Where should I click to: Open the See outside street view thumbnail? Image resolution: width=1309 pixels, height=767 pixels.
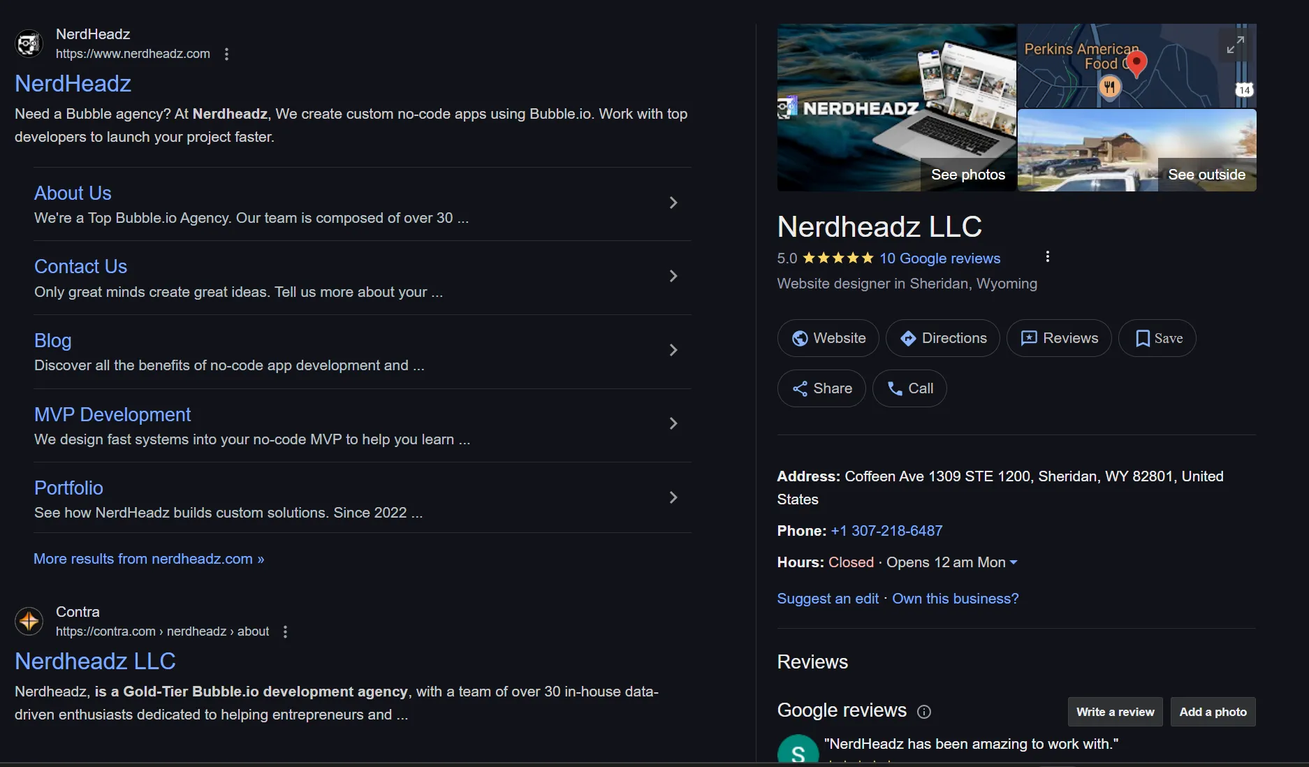pos(1136,150)
